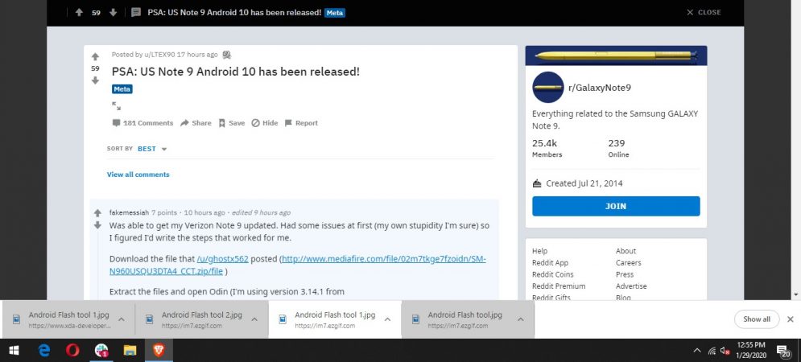This screenshot has height=362, width=801.
Task: Save the PSA post
Action: point(232,123)
